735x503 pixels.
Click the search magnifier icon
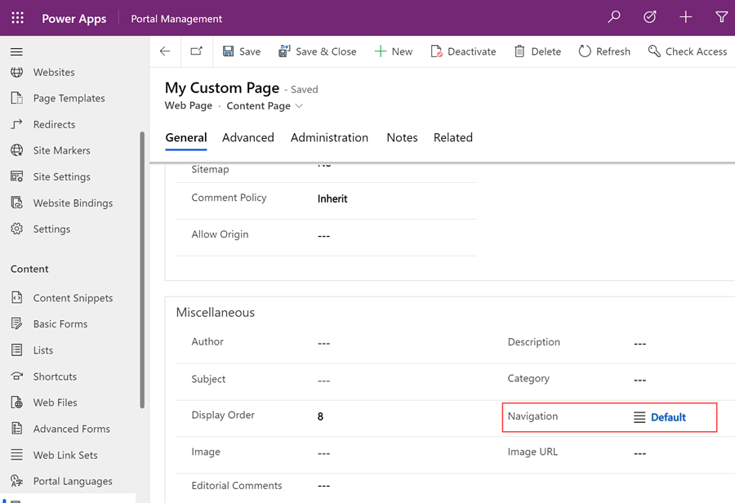click(x=614, y=17)
